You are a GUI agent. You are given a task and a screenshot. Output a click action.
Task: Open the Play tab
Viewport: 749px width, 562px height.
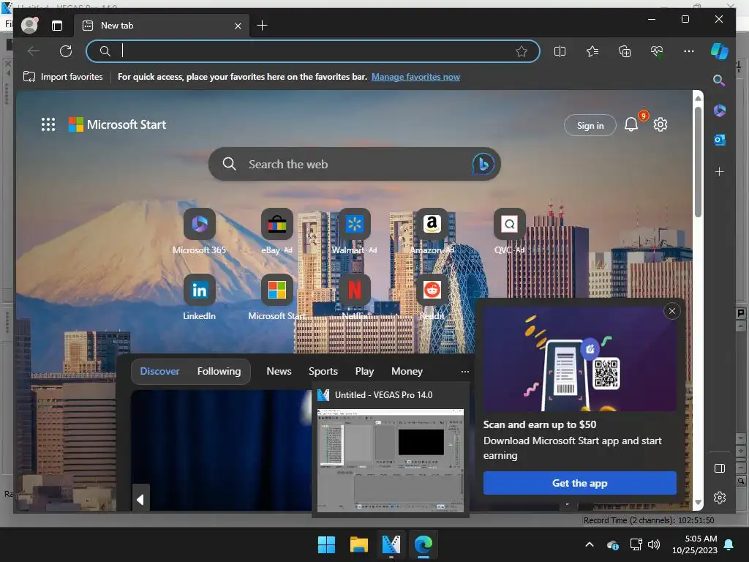click(364, 371)
